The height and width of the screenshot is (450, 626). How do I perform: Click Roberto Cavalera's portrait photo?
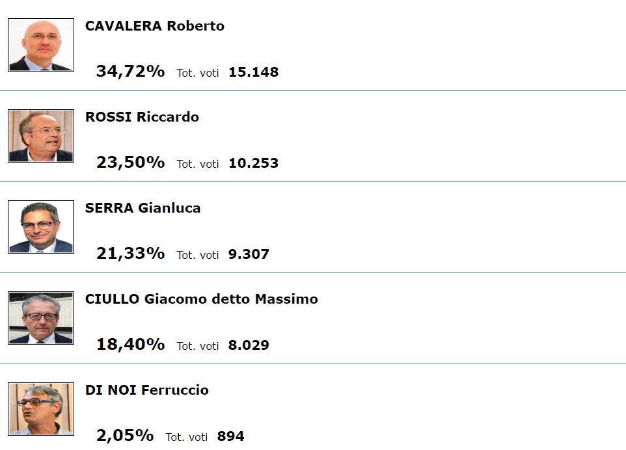point(41,45)
